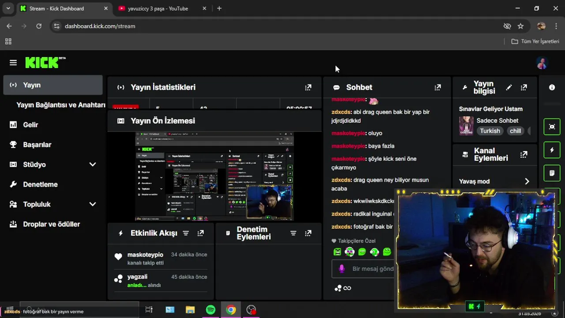Click the purple microphone icon in message box
The width and height of the screenshot is (565, 318).
click(x=341, y=269)
